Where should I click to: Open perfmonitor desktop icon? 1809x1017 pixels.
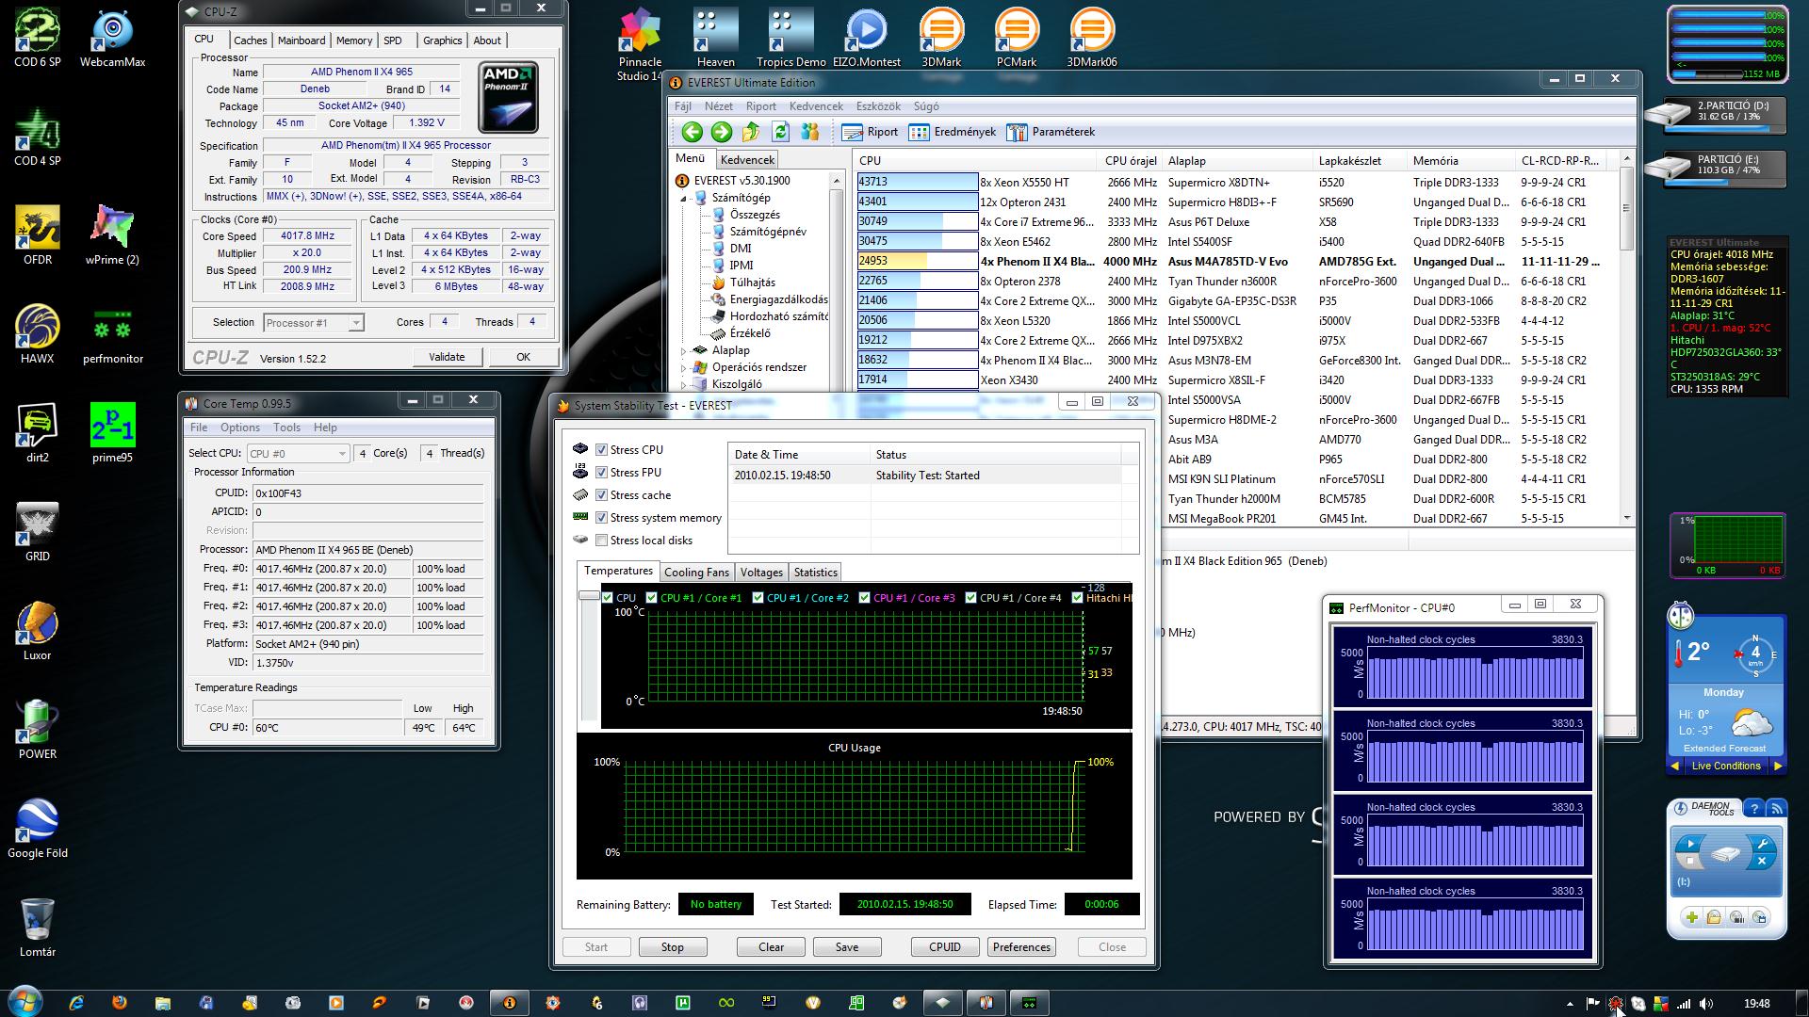click(x=113, y=335)
